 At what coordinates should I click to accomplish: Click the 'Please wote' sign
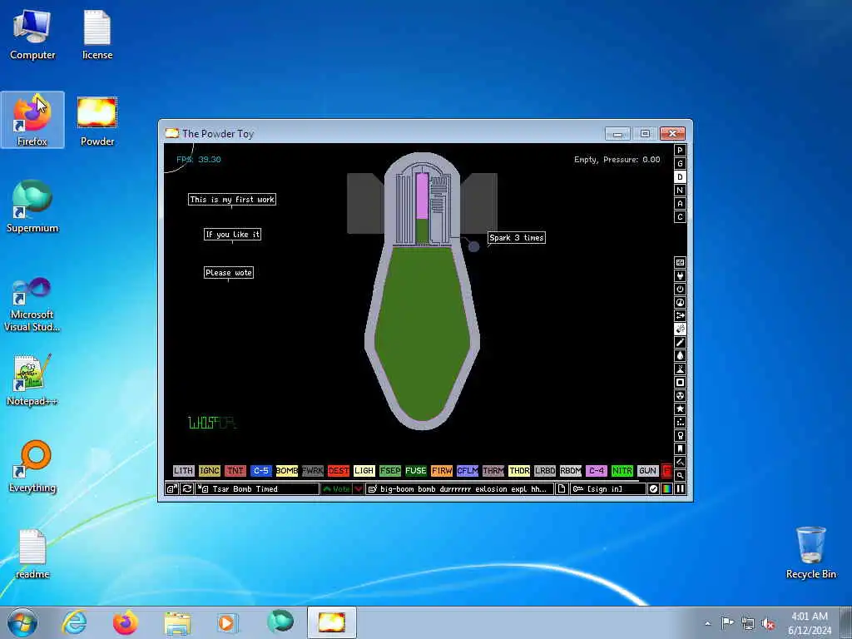(x=229, y=272)
